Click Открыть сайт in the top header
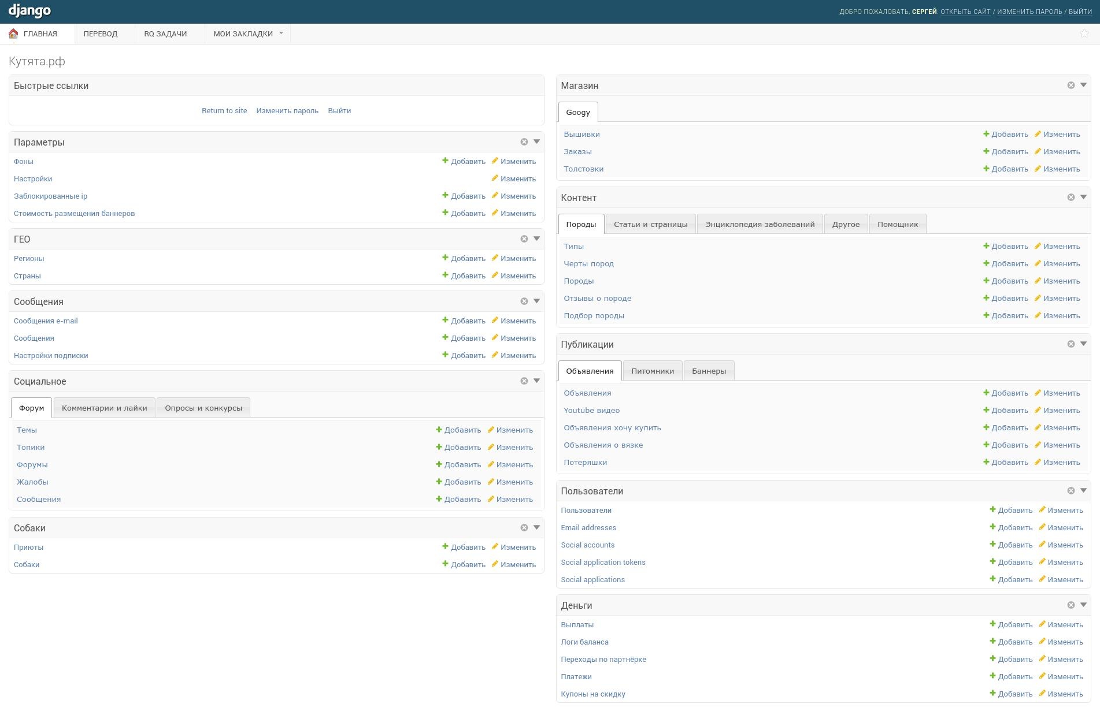The width and height of the screenshot is (1100, 726). pos(965,12)
